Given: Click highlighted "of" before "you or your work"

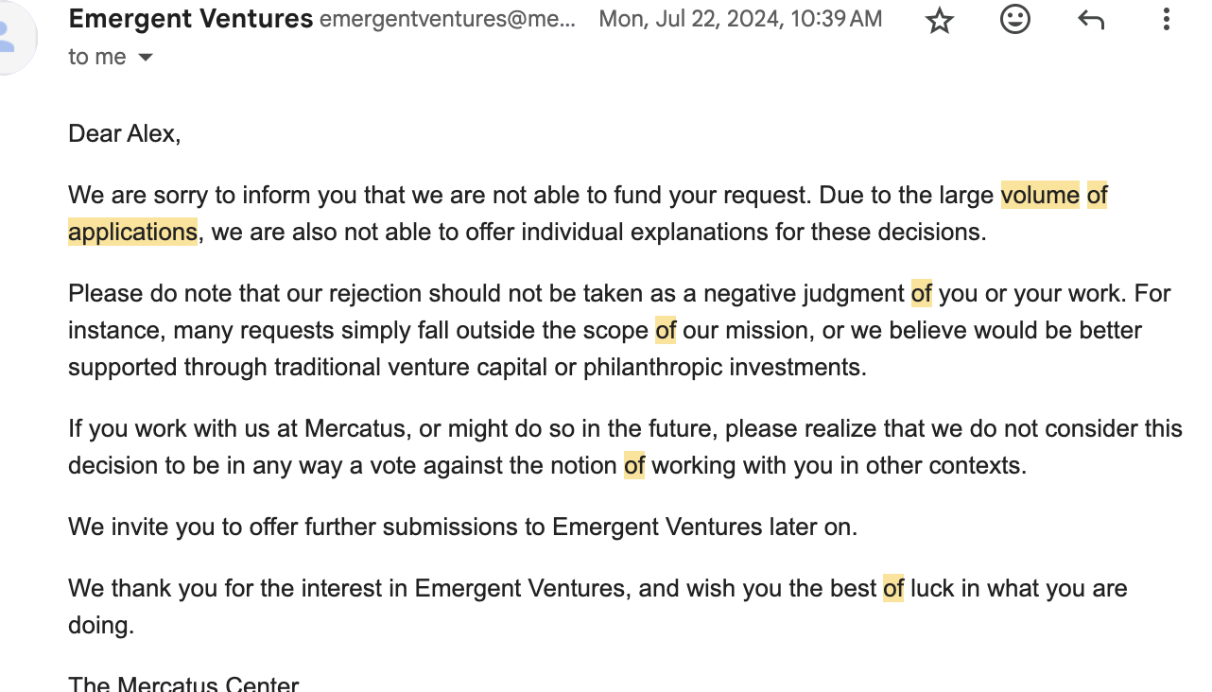Looking at the screenshot, I should tap(921, 294).
